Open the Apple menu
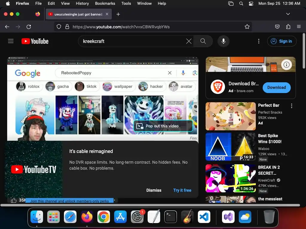Viewport: 306px width, 229px height. pos(8,3)
